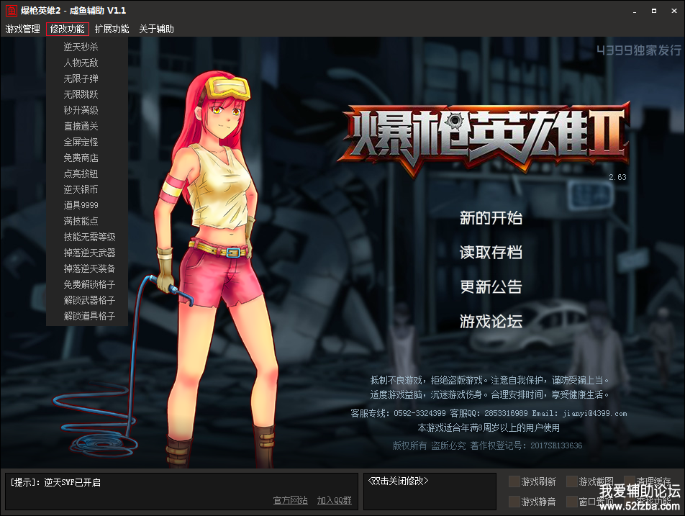Open the 游戏管理 menu
685x516 pixels.
click(x=23, y=29)
